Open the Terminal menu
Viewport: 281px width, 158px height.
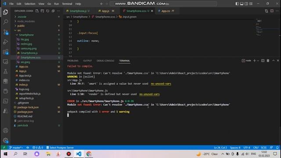pos(67,4)
